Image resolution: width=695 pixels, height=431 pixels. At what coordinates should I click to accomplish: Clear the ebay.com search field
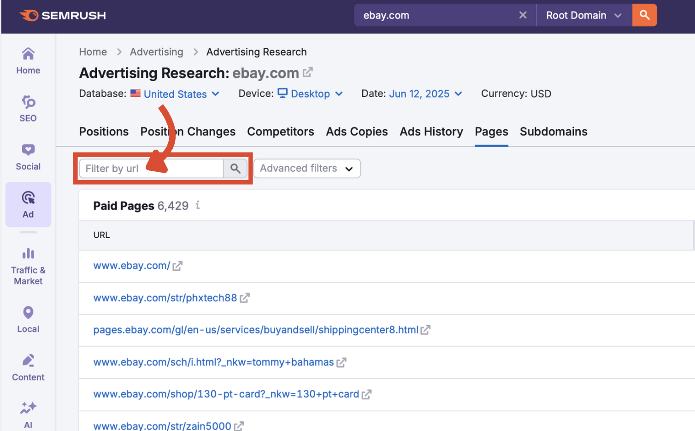point(523,15)
